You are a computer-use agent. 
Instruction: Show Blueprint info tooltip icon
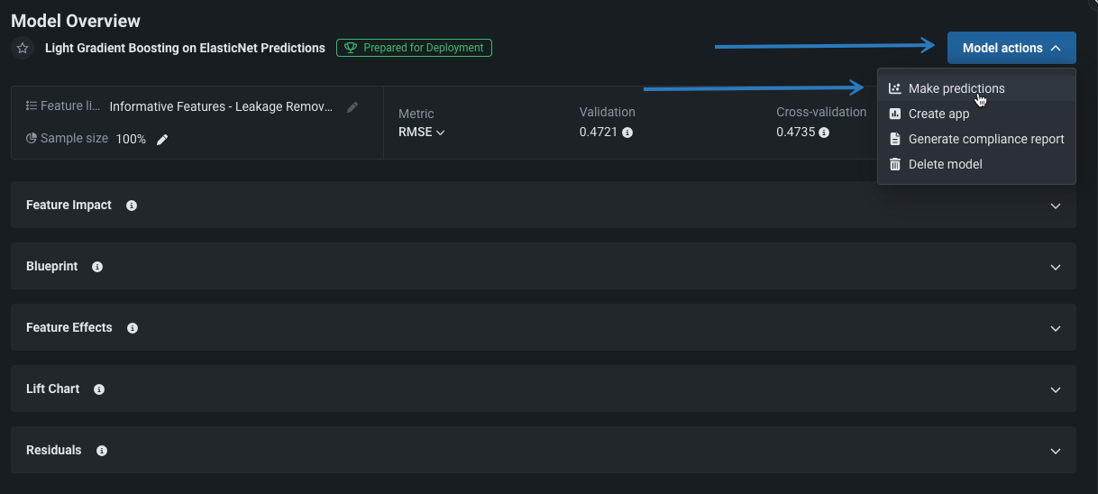(97, 267)
